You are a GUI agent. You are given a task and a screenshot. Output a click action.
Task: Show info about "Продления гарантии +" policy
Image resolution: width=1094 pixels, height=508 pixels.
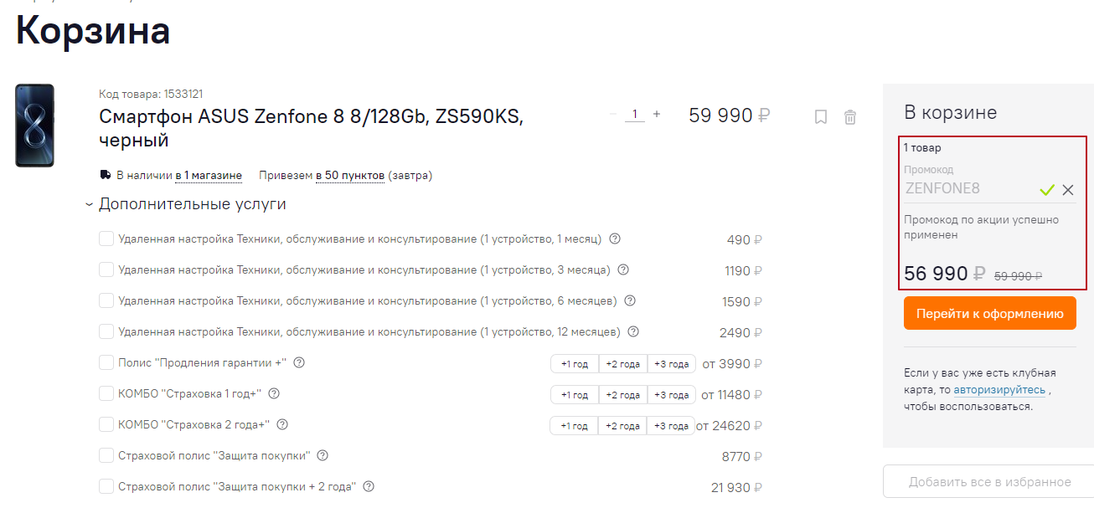pyautogui.click(x=299, y=362)
